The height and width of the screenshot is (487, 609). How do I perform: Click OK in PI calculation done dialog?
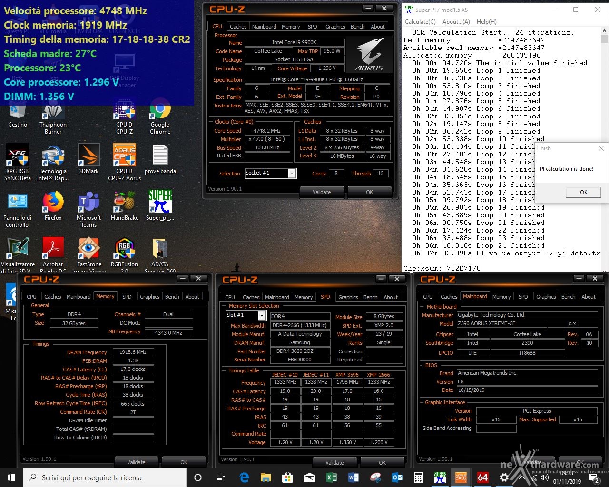584,192
